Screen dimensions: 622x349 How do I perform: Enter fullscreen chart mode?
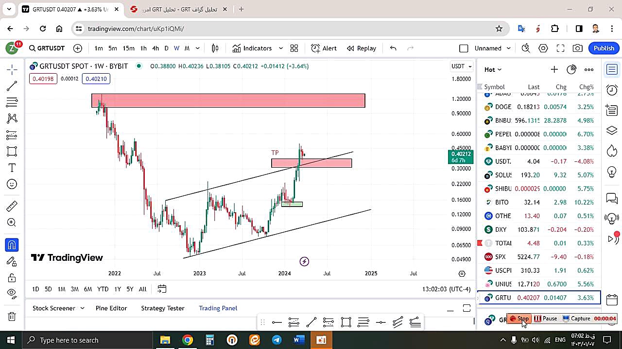[560, 48]
